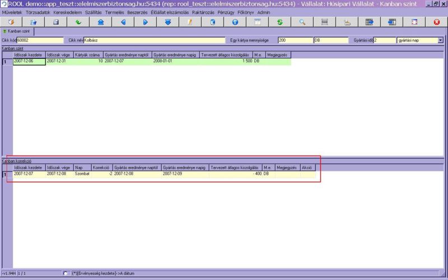Click the grid export right-arrow icon

[370, 22]
